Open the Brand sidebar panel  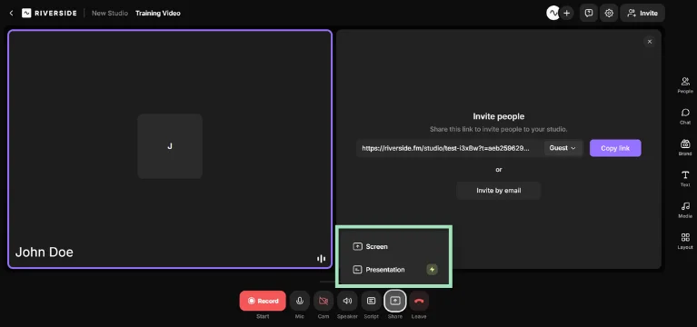point(685,147)
